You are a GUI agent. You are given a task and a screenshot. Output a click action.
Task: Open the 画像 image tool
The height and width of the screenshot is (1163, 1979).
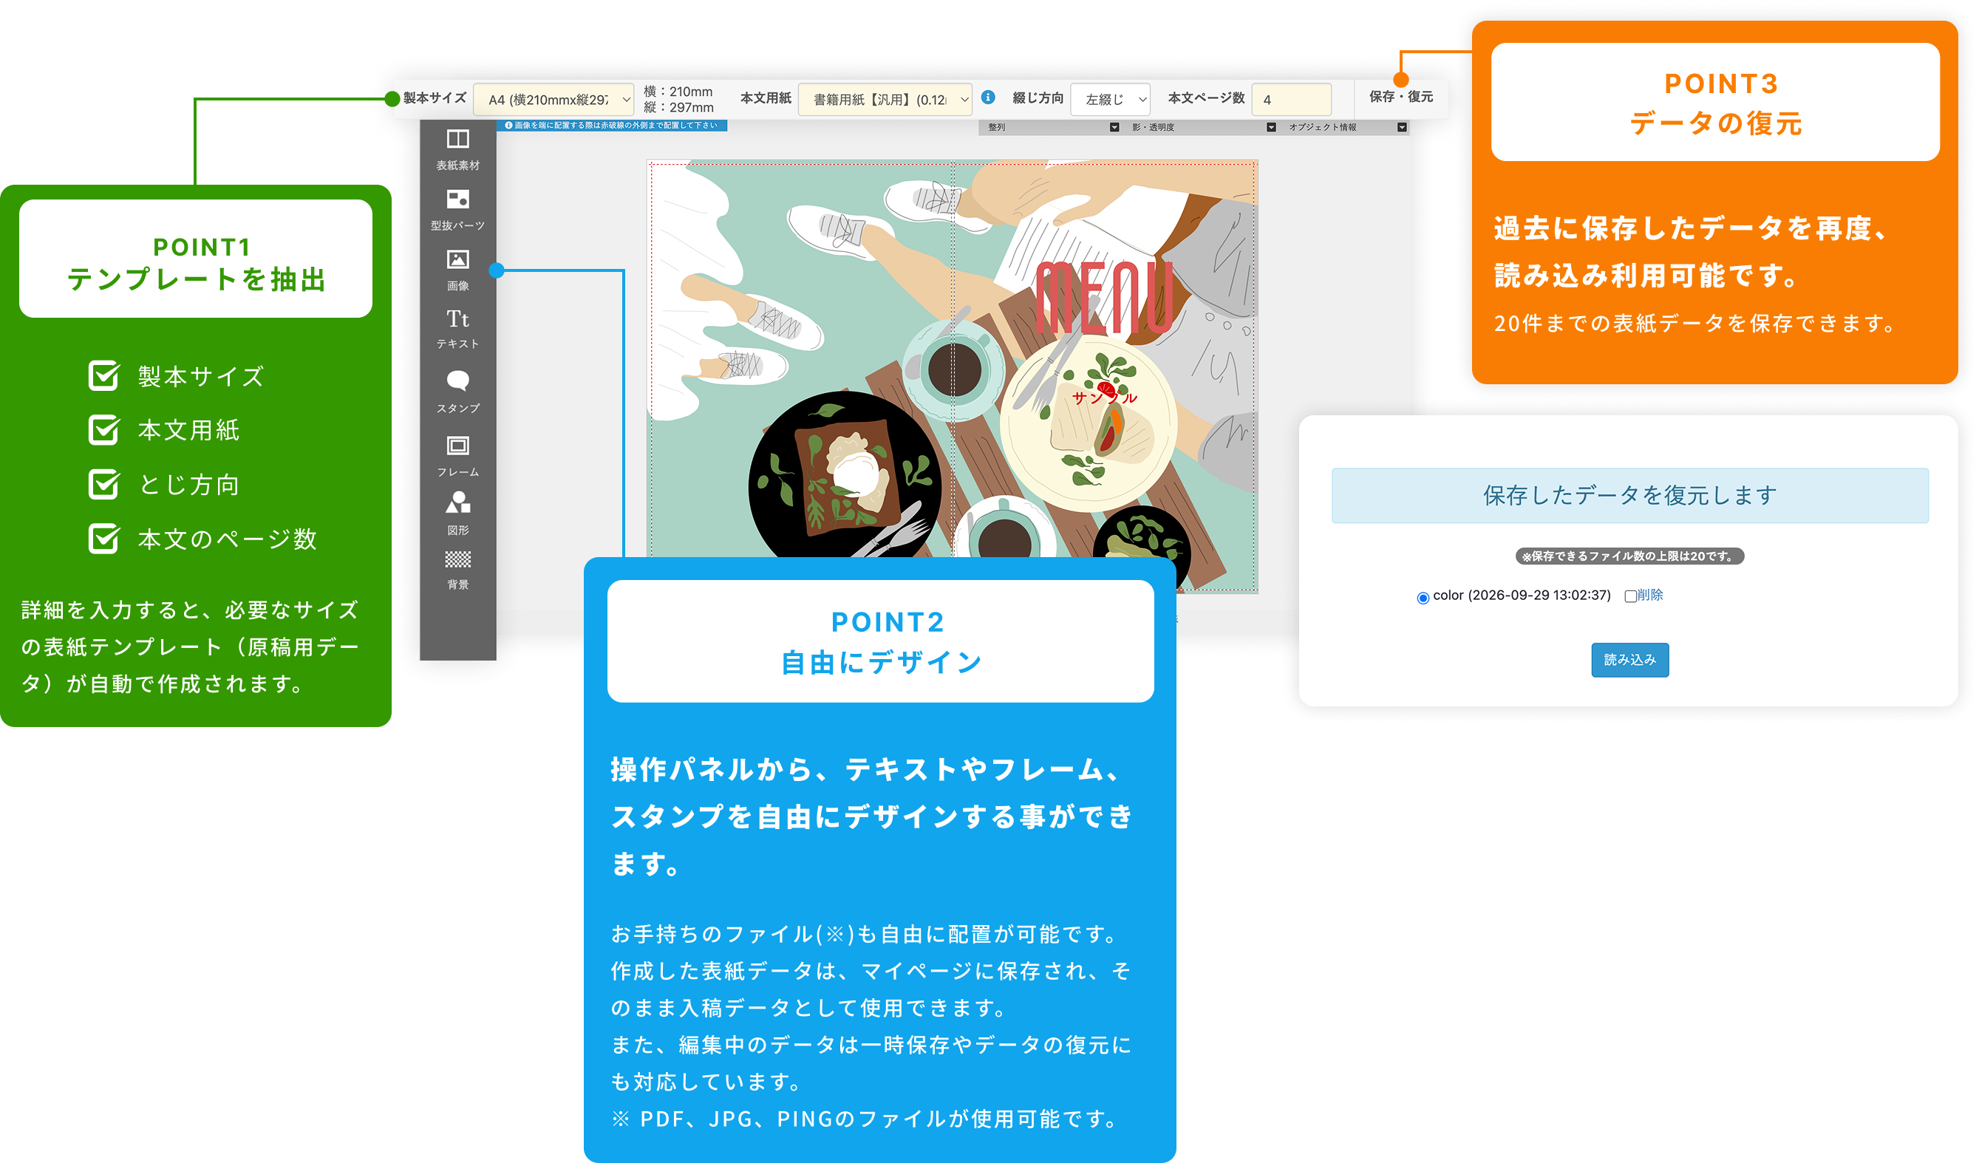[x=458, y=270]
